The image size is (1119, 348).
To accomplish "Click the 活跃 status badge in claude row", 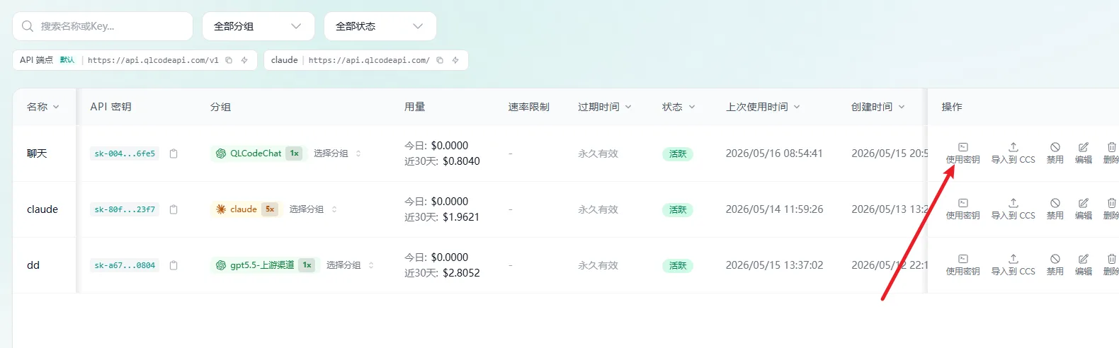I will click(678, 209).
